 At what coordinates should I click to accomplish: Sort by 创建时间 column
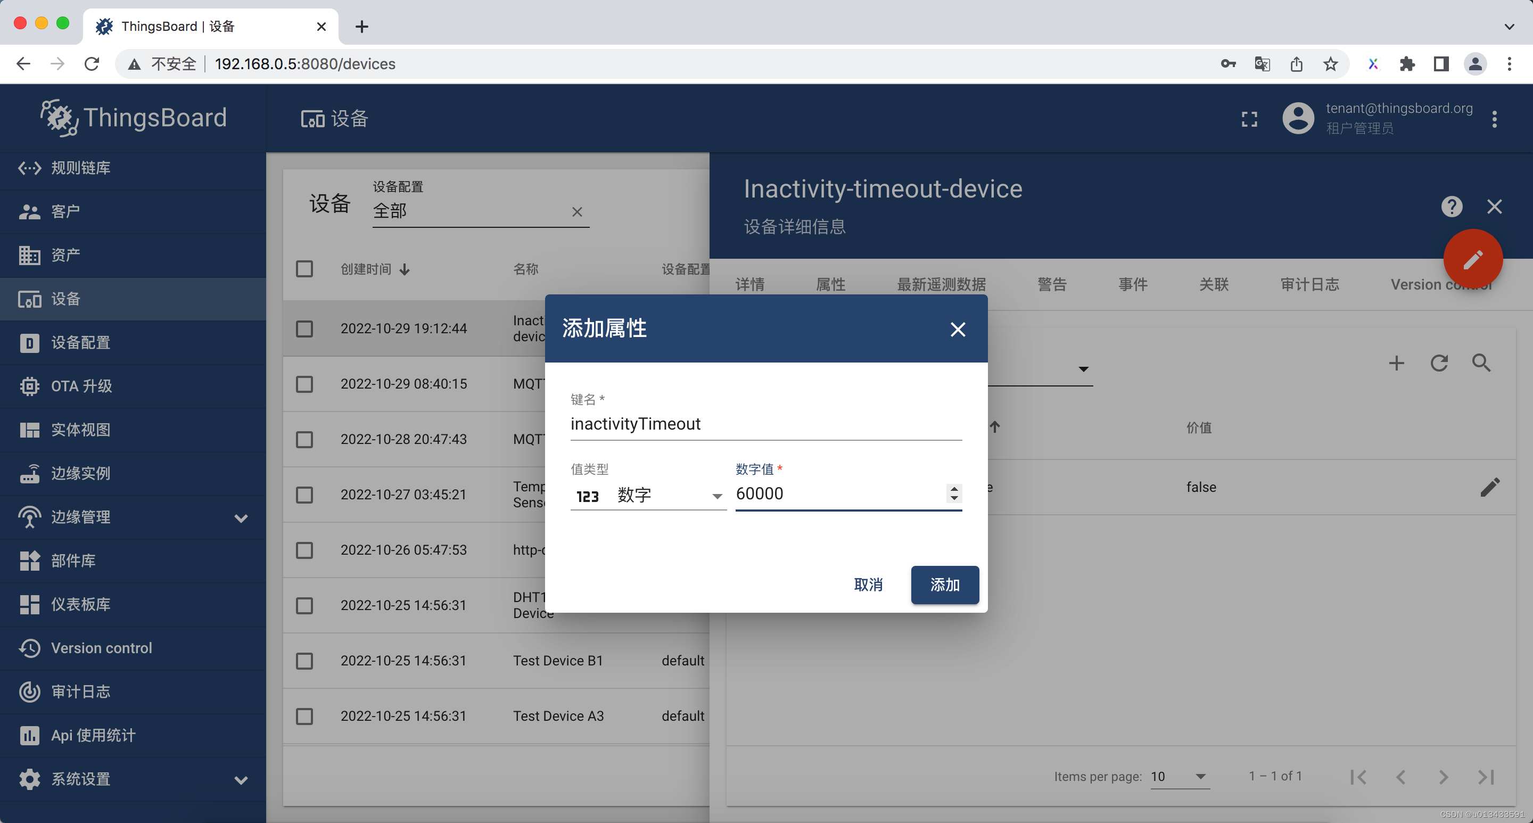pyautogui.click(x=375, y=269)
